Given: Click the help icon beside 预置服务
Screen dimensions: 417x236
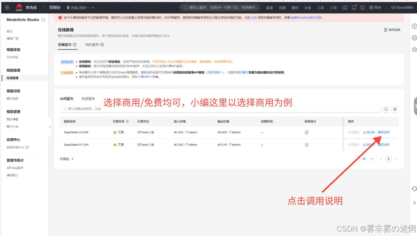Looking at the screenshot, I should (75, 45).
